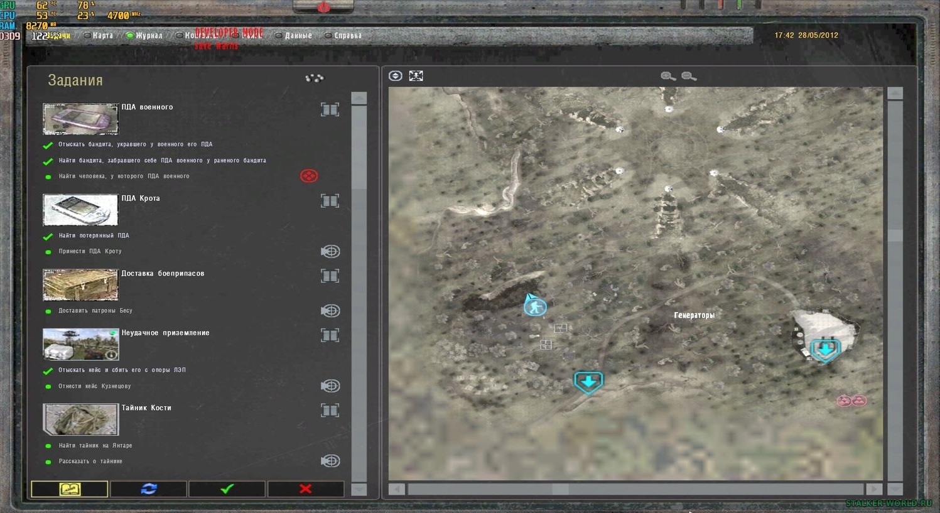Click dots icon beside Задания header
The width and height of the screenshot is (940, 513).
(315, 78)
